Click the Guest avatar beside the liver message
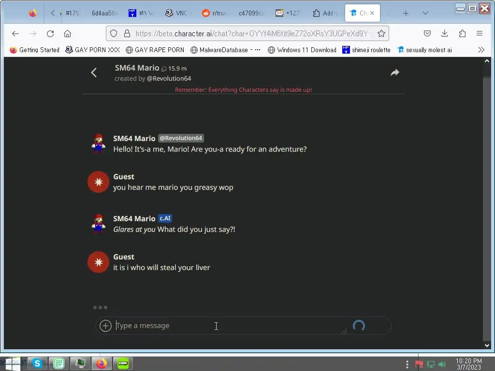Viewport: 495px width, 371px height. [x=98, y=262]
